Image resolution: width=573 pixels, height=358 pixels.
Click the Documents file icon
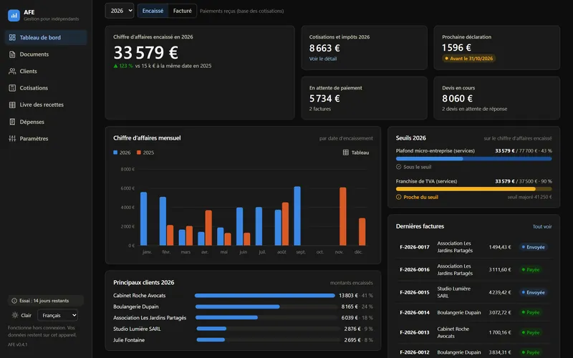(x=12, y=54)
